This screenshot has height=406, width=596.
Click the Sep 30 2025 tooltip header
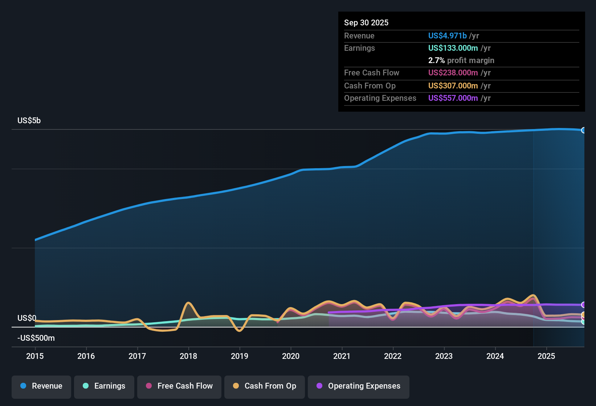click(366, 22)
